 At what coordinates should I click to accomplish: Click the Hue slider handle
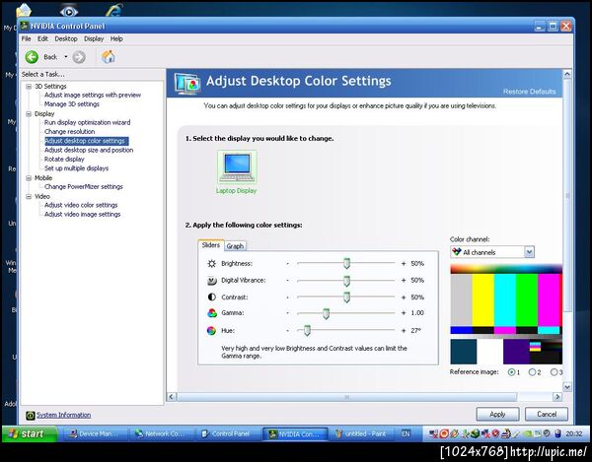[307, 330]
